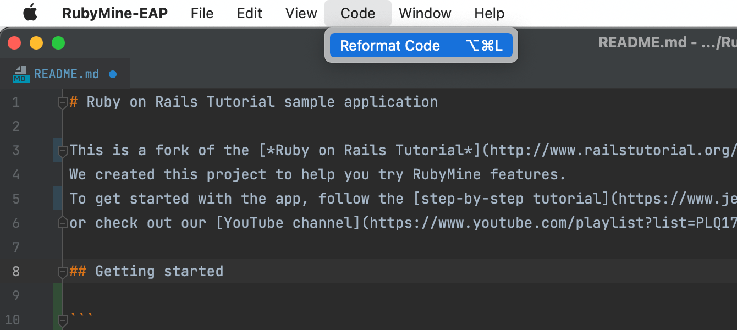
Task: Open the File menu
Action: (x=202, y=13)
